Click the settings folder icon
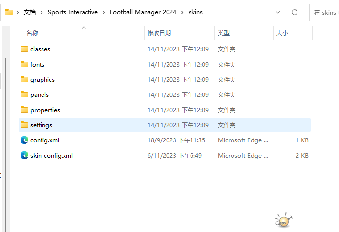 pos(24,125)
